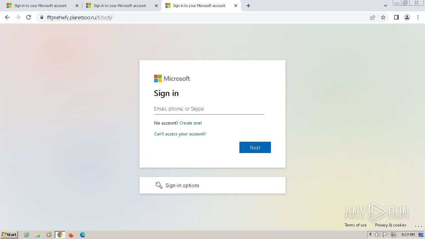Expand the tab search chevron
This screenshot has width=425, height=239.
coord(385,6)
